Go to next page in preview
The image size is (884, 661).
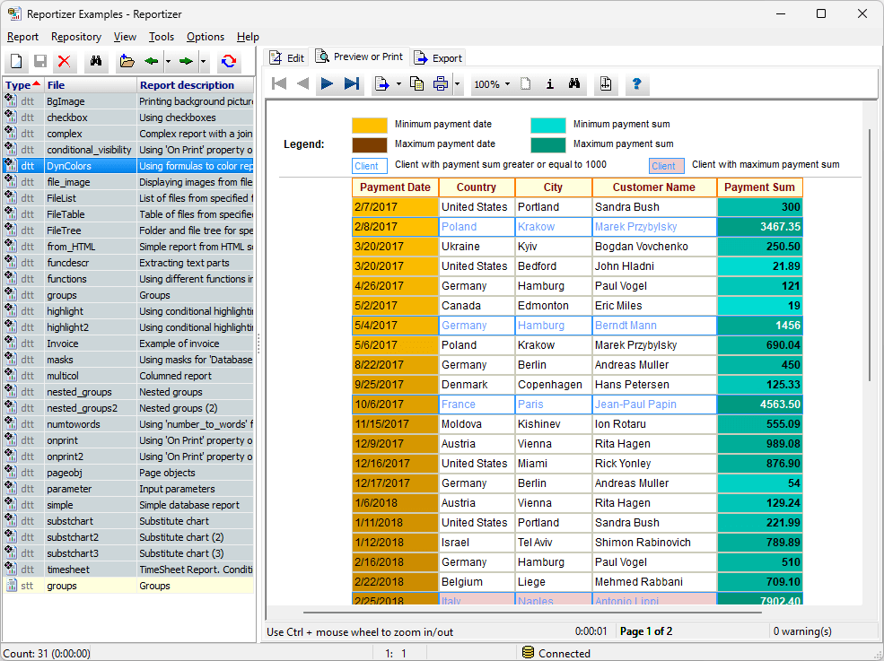tap(328, 84)
